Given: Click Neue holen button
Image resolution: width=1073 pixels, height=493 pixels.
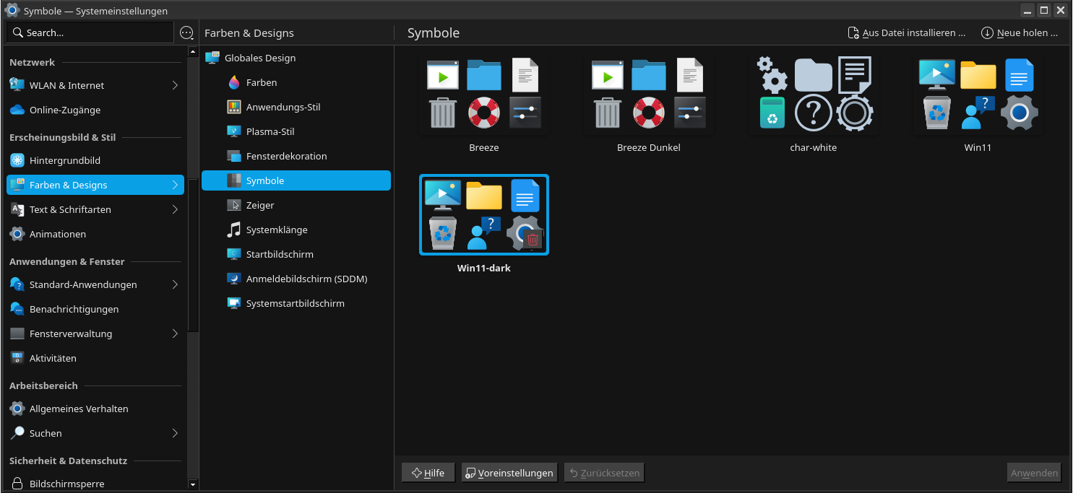Looking at the screenshot, I should 1020,32.
